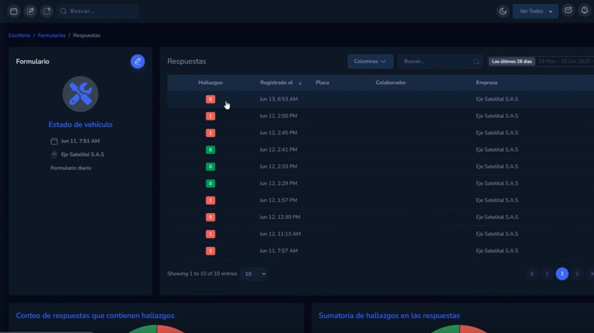Screen dimensions: 594x333
Task: Click the red 1 badge for Jun 12, 2:45 PM
Action: coord(210,133)
